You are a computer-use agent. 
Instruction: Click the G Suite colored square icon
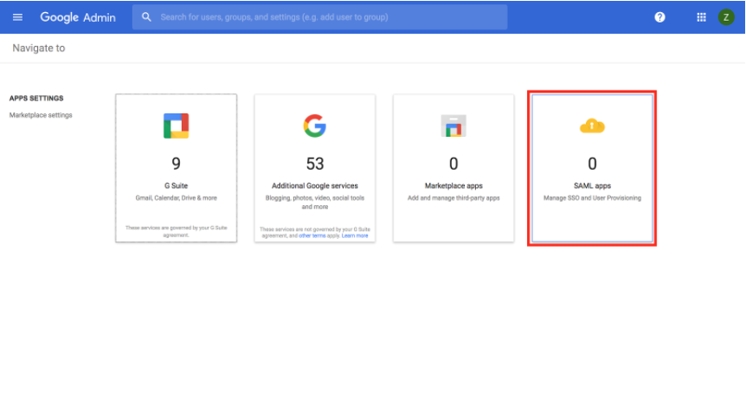176,126
